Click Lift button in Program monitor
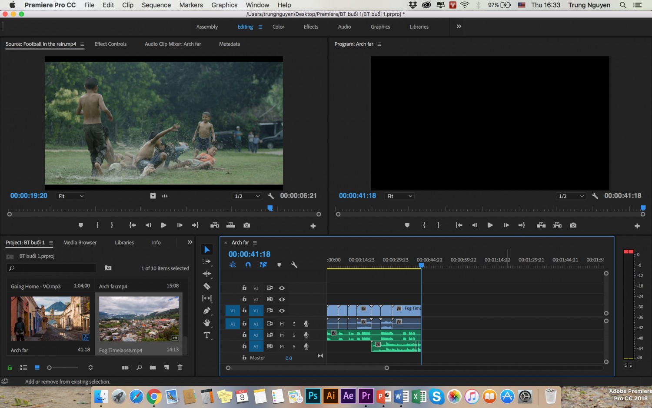 tap(541, 225)
